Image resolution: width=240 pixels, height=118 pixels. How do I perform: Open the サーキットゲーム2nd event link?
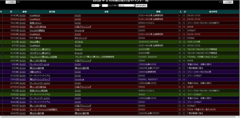(x=40, y=83)
